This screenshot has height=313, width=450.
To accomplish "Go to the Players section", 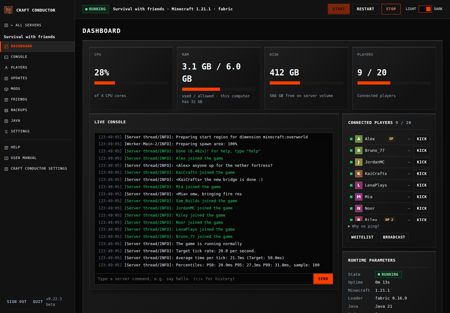I will tap(37, 68).
